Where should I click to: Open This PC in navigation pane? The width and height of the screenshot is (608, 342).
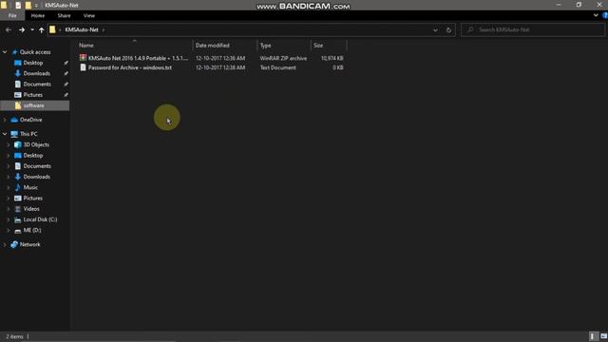coord(28,134)
